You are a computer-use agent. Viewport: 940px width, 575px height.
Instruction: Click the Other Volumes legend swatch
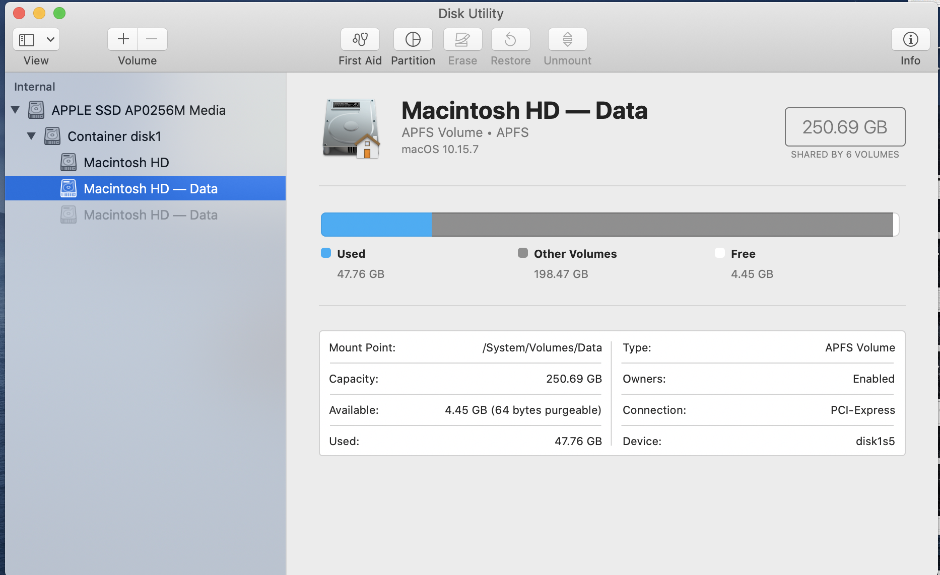tap(523, 253)
